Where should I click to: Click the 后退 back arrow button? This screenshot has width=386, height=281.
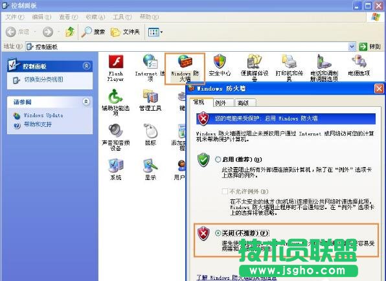[17, 32]
